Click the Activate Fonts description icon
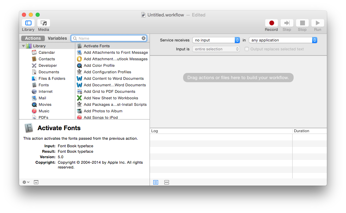Screen dimensions: 346x213 [x=29, y=128]
